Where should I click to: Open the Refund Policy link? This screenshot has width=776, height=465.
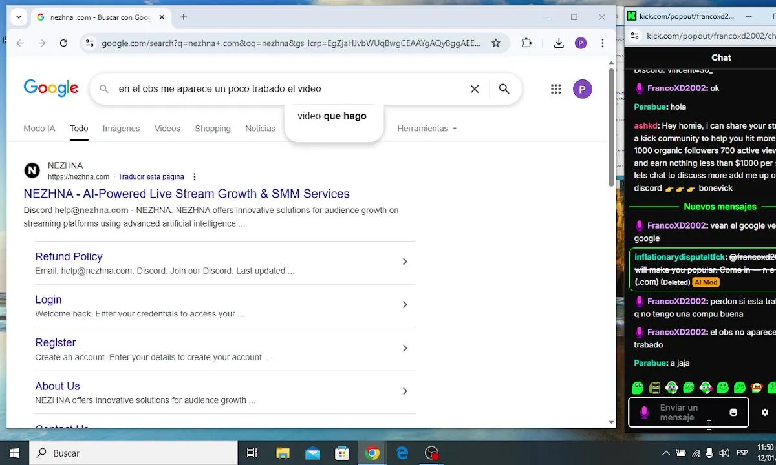pos(69,256)
